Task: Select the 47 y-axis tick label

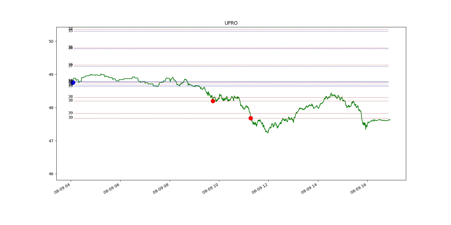Action: tap(51, 141)
